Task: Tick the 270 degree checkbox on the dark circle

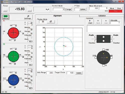Action: tap(96, 57)
